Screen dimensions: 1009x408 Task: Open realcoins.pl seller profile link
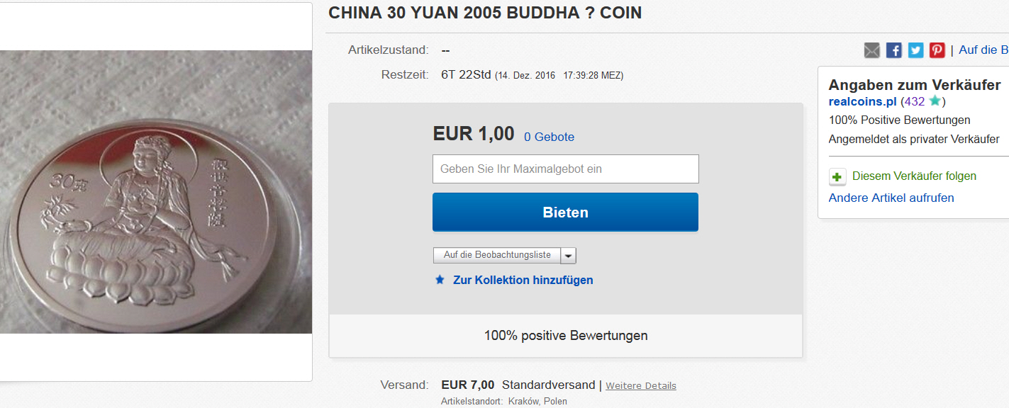(862, 101)
